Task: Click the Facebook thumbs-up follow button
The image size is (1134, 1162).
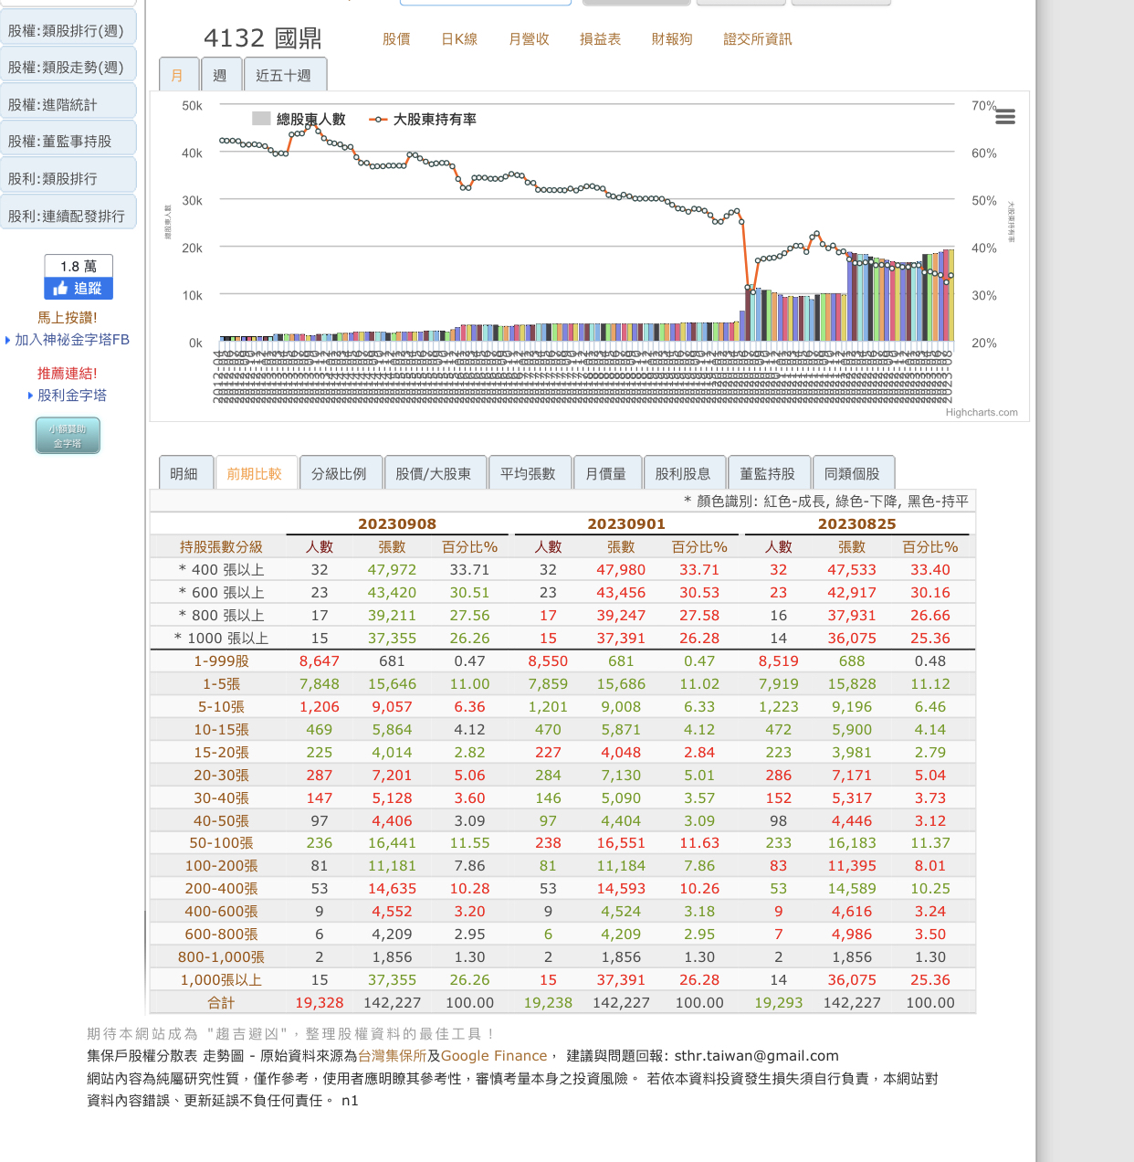Action: [79, 289]
